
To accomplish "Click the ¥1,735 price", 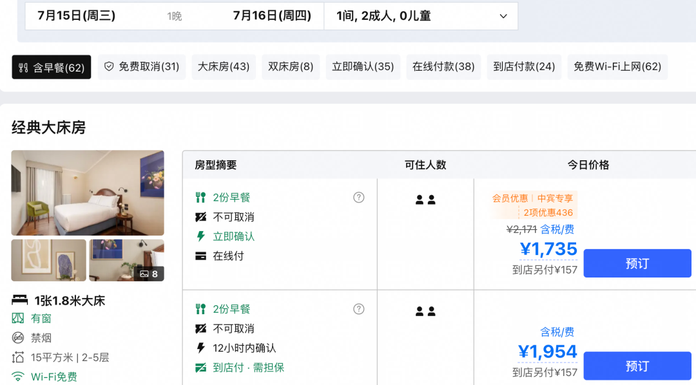I will coord(548,249).
